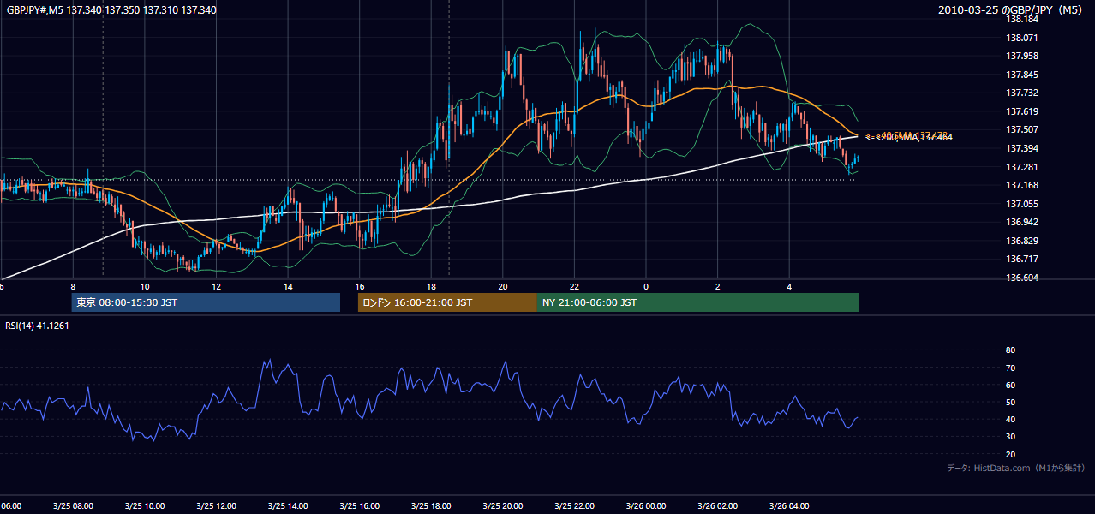This screenshot has height=514, width=1095.
Task: Click the 137.394 price axis label
Action: pyautogui.click(x=1022, y=148)
